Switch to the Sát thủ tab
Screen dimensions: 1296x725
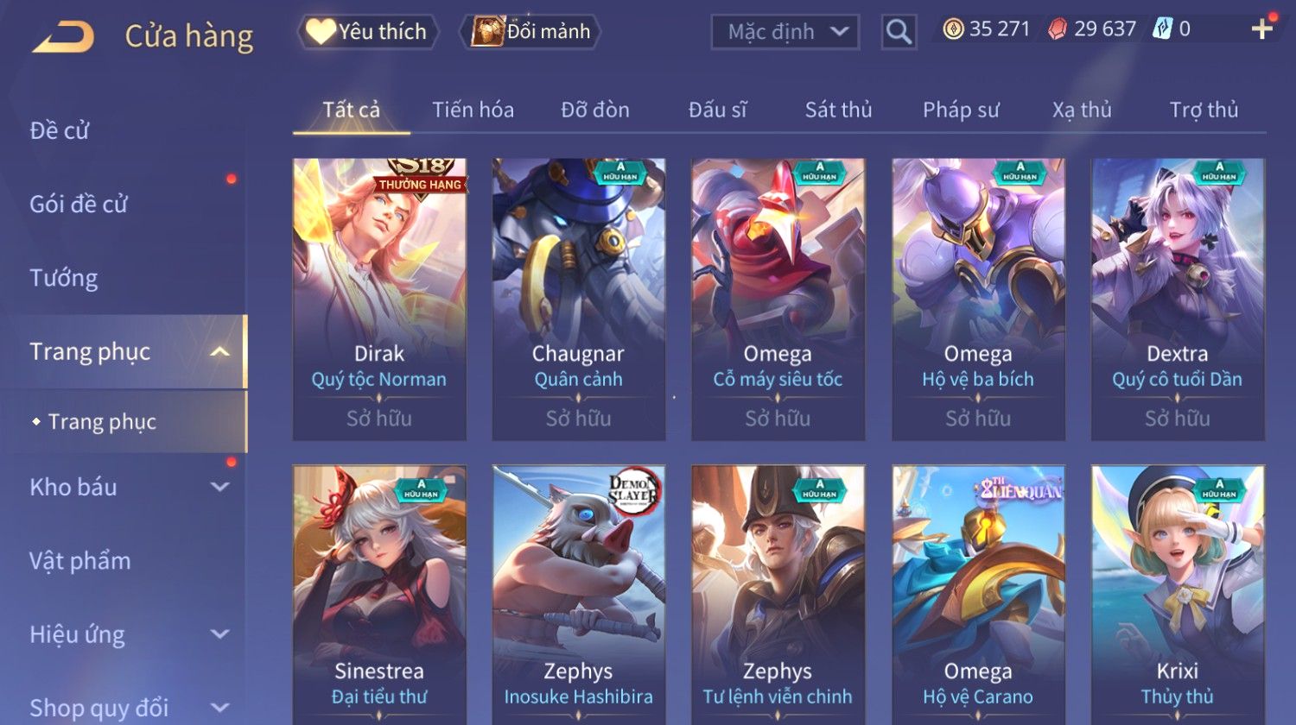pos(838,110)
